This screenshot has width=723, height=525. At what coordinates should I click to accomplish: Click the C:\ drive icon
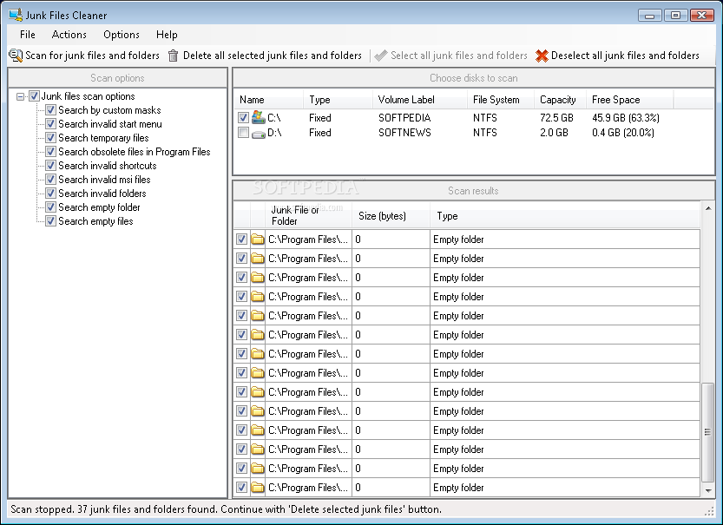pyautogui.click(x=259, y=117)
